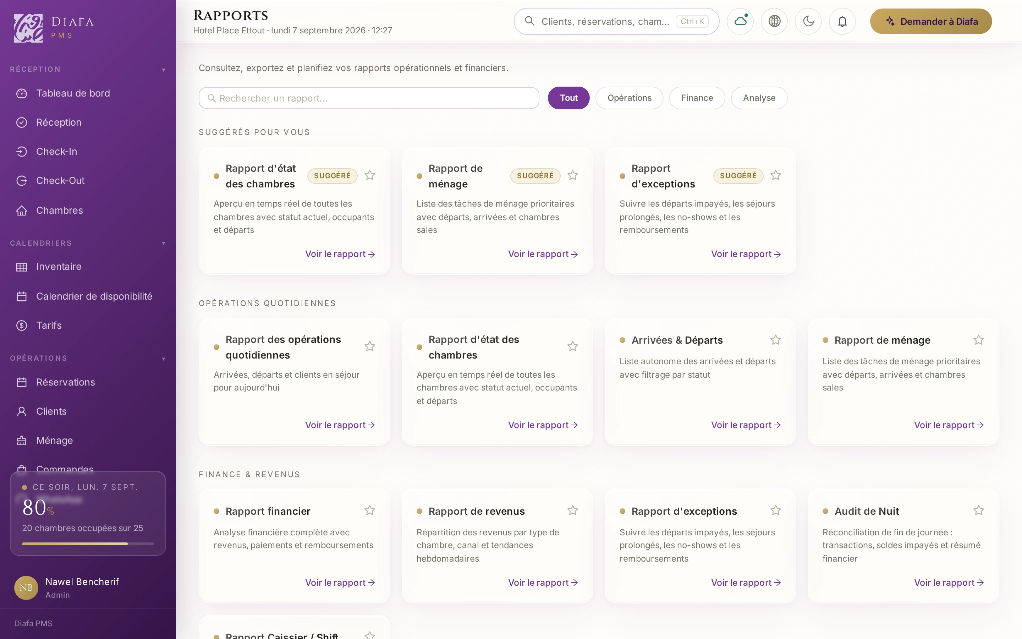Open Voir le rapport for Rapport de revenus
This screenshot has height=639, width=1022.
[543, 582]
